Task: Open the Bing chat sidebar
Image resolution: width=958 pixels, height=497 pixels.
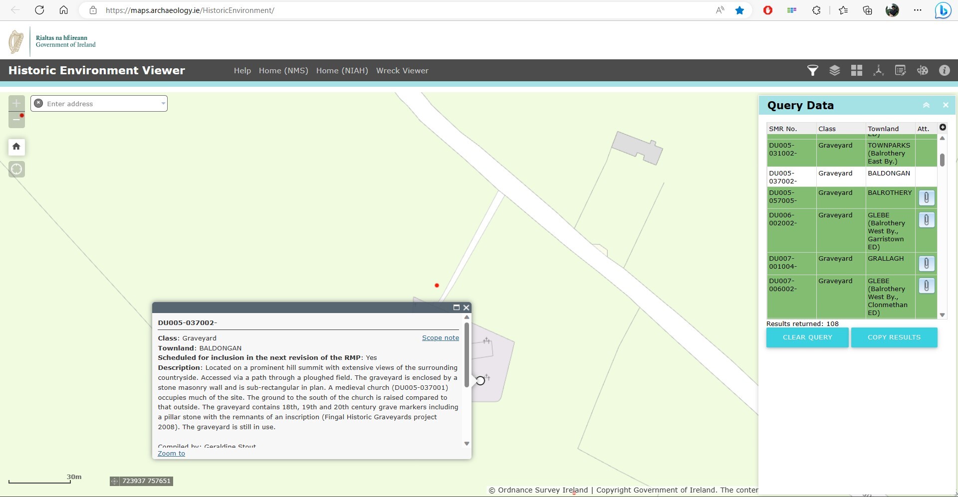Action: tap(943, 10)
